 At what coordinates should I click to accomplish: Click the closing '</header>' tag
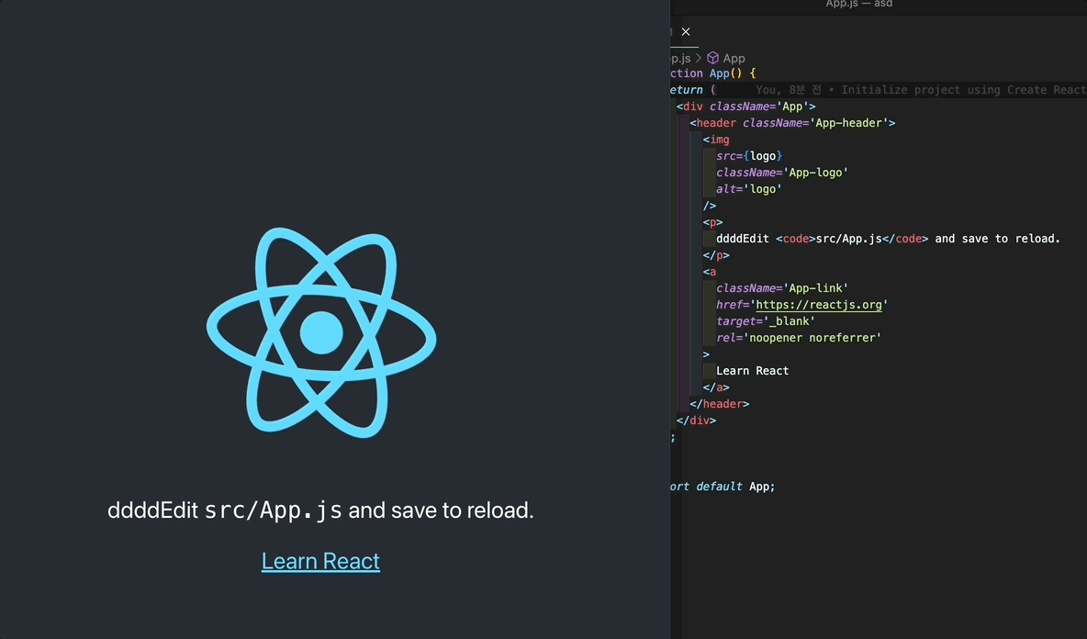click(x=720, y=404)
